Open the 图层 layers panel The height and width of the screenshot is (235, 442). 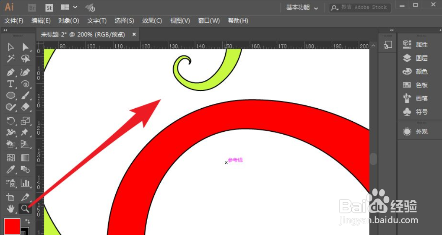point(416,58)
